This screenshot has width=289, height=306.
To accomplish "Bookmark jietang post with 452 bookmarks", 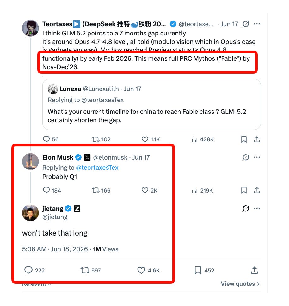I will coord(198,271).
